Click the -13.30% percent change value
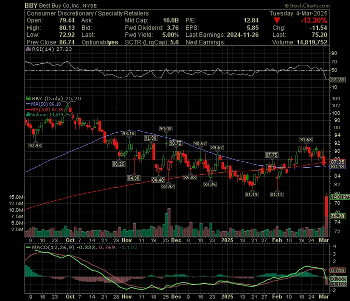Screen dimensions: 350x301 (x=314, y=20)
